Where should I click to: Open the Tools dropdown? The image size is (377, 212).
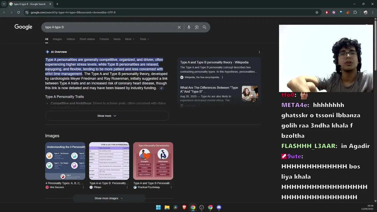144,39
